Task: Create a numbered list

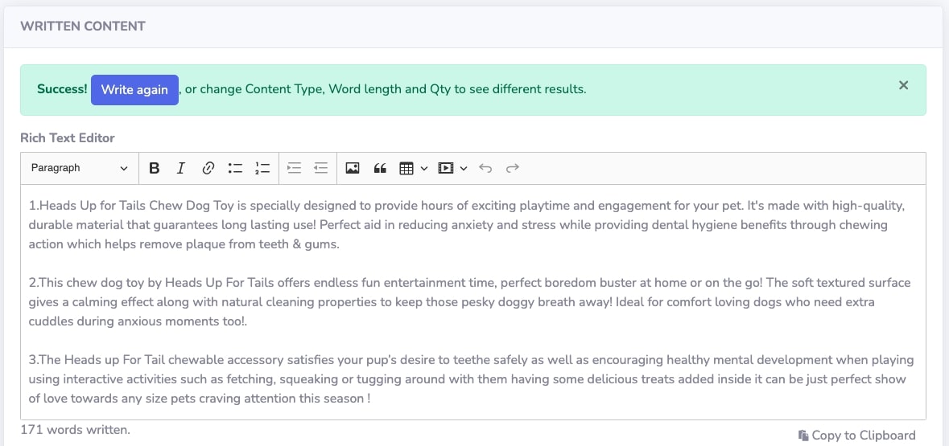Action: (x=262, y=168)
